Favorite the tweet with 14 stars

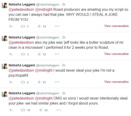pos(39,26)
